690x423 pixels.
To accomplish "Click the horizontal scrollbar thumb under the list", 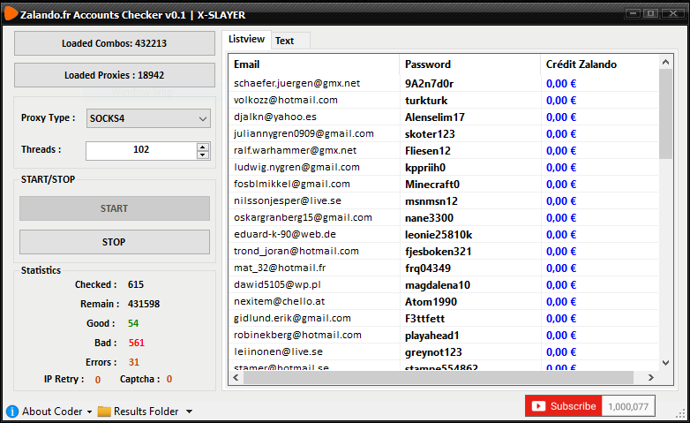I will [x=439, y=378].
